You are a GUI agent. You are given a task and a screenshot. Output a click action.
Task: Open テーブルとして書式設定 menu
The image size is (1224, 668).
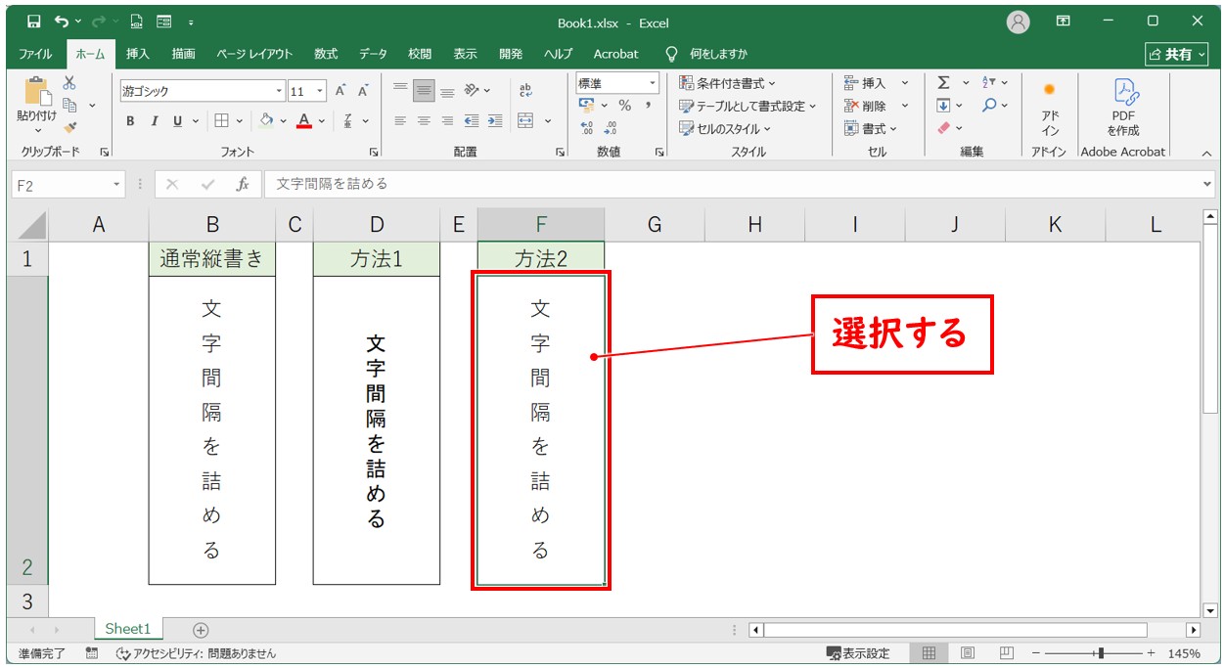(x=748, y=106)
